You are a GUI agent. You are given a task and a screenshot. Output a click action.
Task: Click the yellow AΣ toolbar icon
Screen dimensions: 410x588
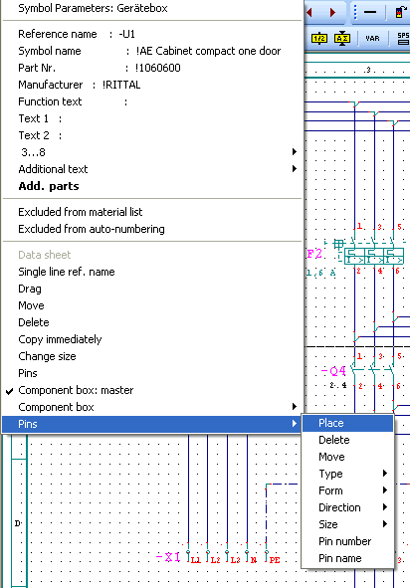[342, 38]
